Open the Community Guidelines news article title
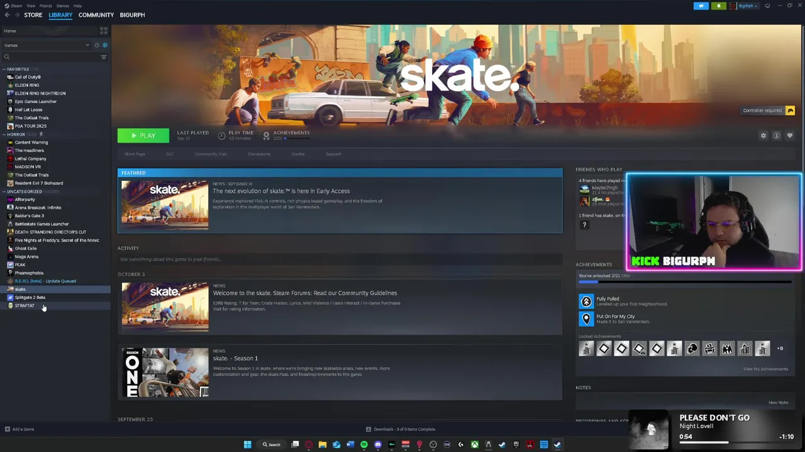The height and width of the screenshot is (452, 805). click(x=305, y=293)
